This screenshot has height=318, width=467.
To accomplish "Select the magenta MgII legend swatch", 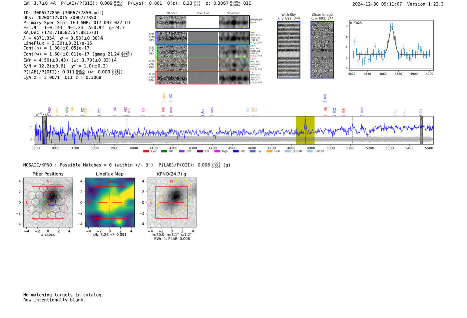I will pos(217,151).
